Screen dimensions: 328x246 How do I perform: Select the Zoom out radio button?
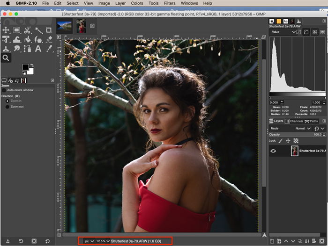tap(7, 107)
